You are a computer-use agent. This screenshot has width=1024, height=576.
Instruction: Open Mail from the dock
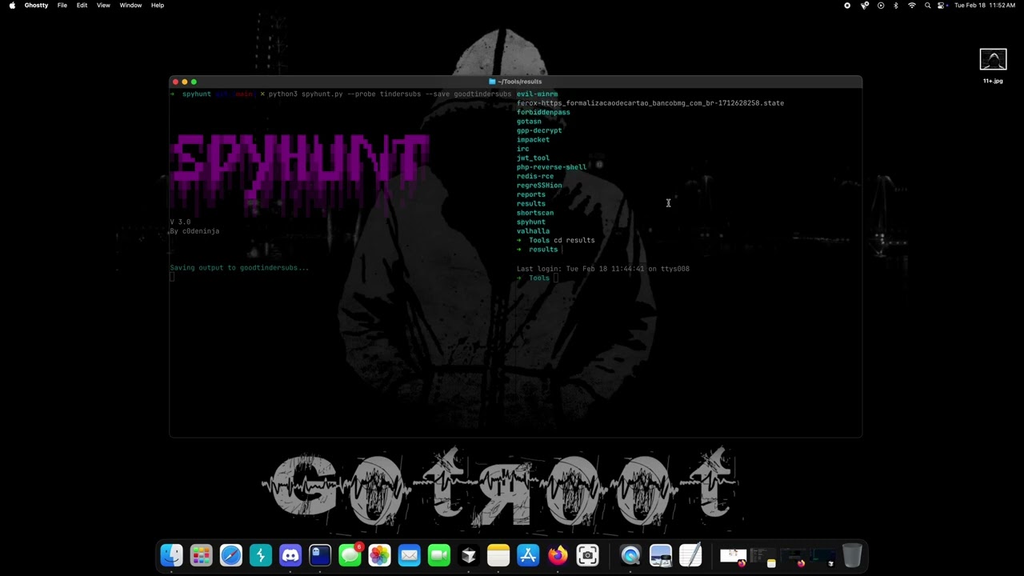tap(409, 555)
